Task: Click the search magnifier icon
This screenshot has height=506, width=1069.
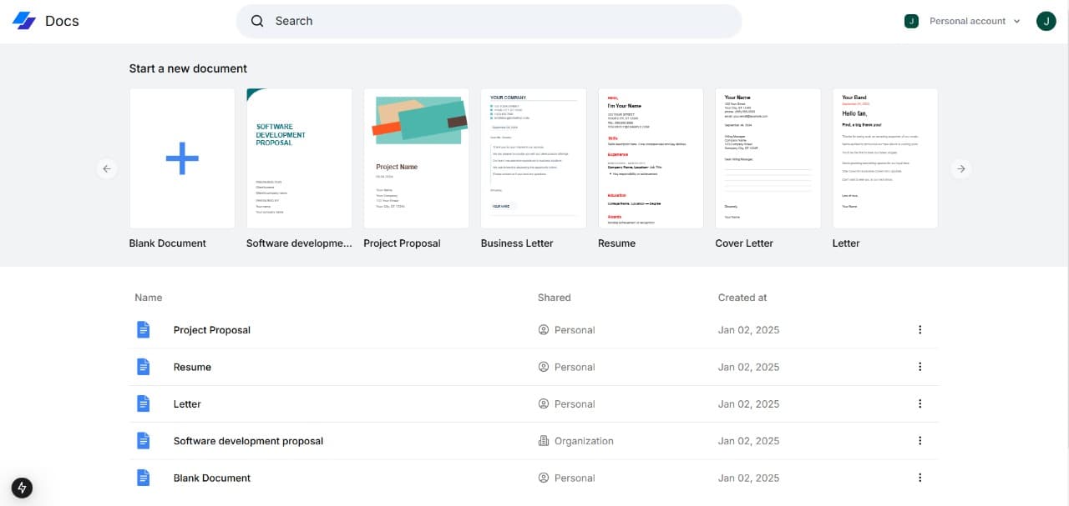Action: [x=257, y=21]
